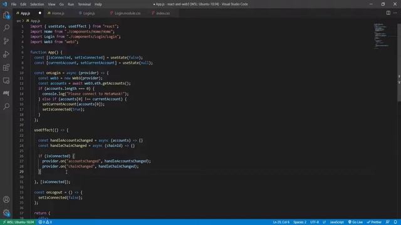Click the WSL: Ubuntu-18.04 remote indicator
401x225 pixels.
pos(18,222)
